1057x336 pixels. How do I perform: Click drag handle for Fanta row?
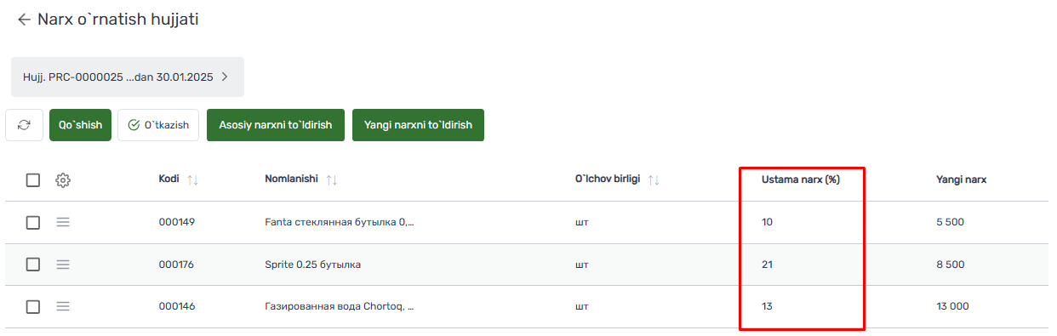pyautogui.click(x=63, y=222)
